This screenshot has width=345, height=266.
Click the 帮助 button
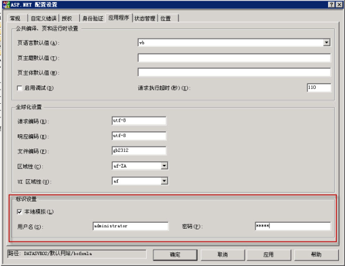316,255
